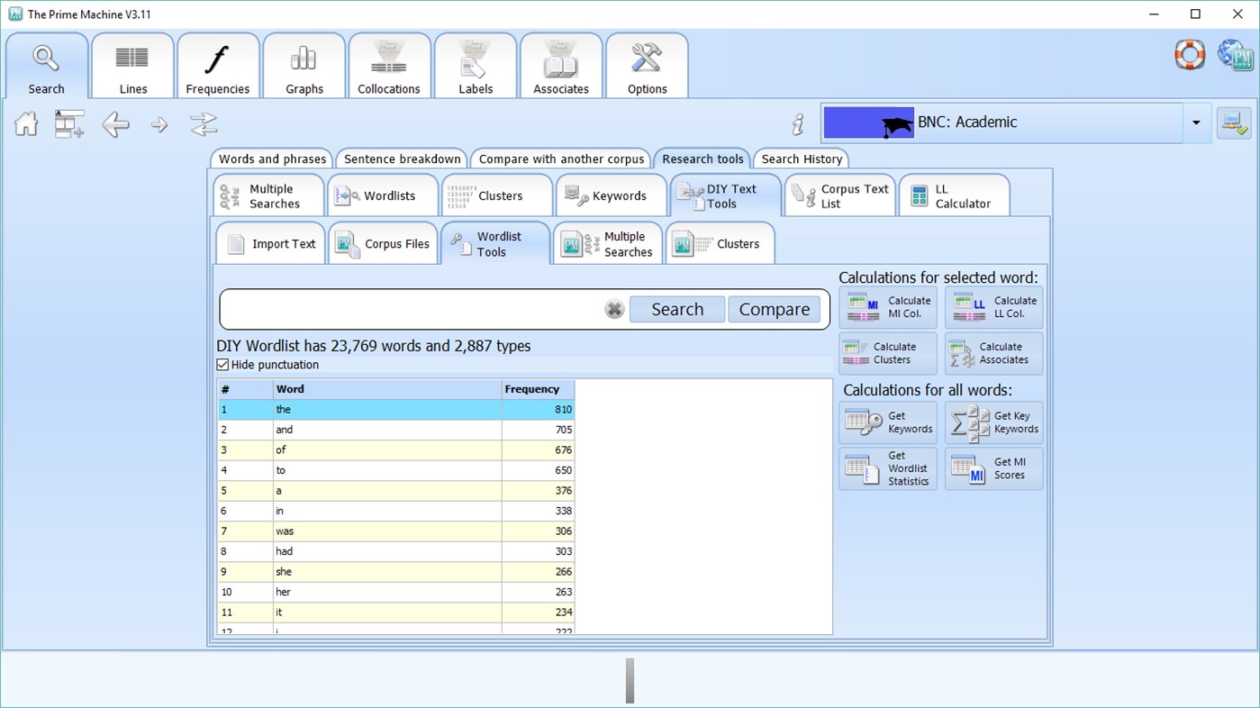The width and height of the screenshot is (1260, 708).
Task: Open the Import Text tab
Action: [271, 243]
